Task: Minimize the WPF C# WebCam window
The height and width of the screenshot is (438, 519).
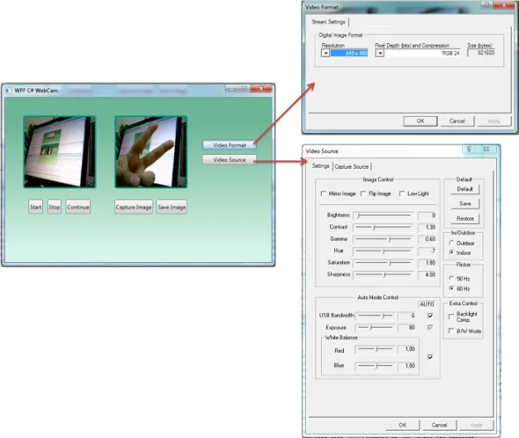Action: [232, 88]
